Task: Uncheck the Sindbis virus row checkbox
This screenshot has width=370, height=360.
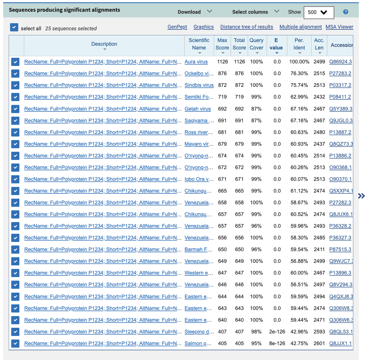Action: tap(15, 85)
